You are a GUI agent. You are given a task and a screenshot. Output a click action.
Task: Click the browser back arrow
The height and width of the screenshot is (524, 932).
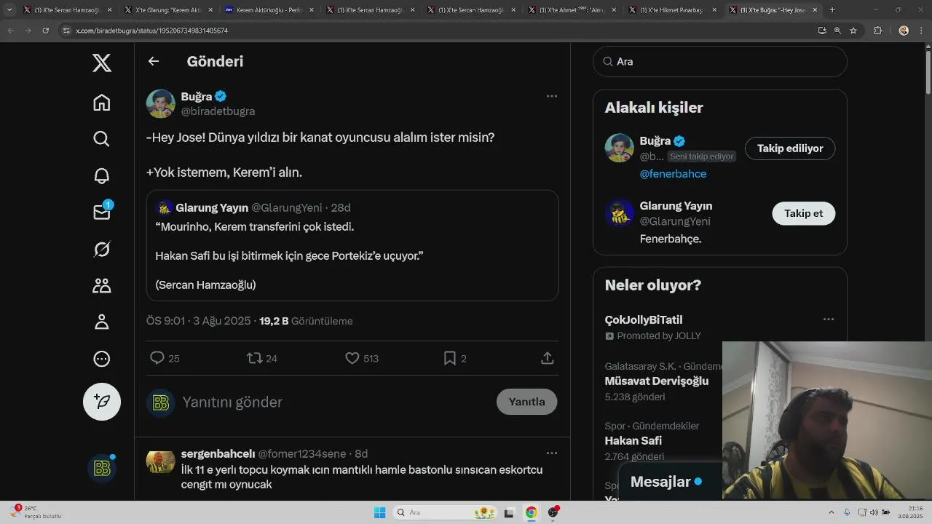pyautogui.click(x=10, y=31)
